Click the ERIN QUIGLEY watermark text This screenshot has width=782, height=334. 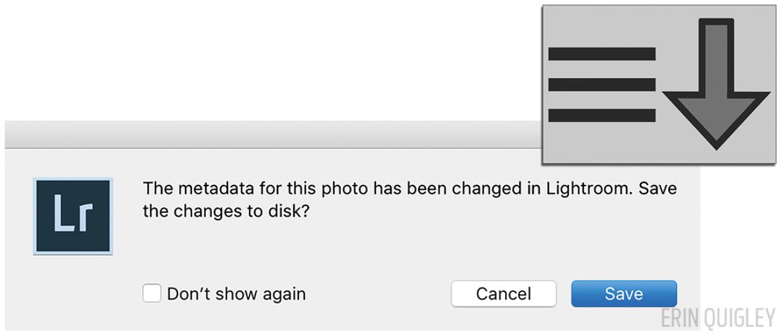tap(718, 318)
